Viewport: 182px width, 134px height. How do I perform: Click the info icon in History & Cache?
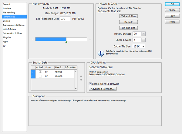pyautogui.click(x=101, y=53)
